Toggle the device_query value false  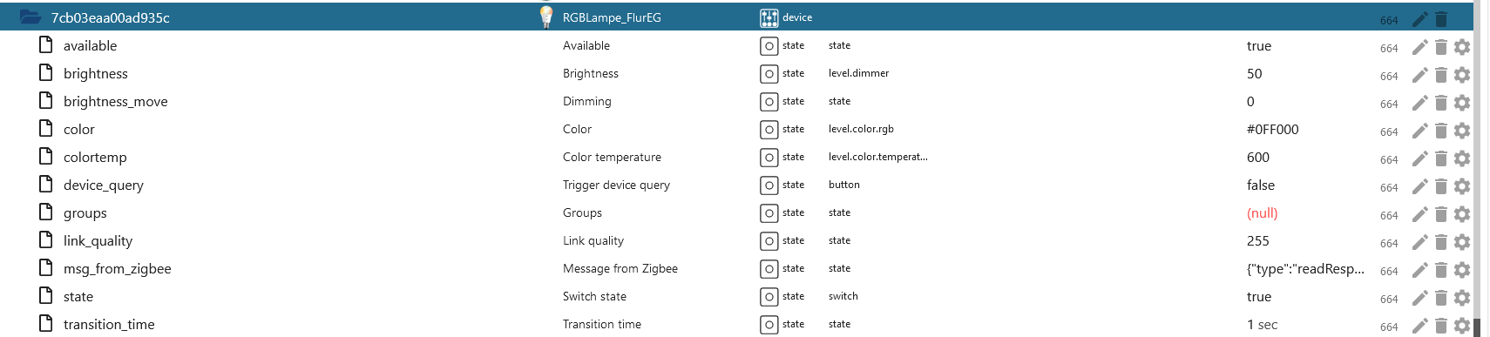click(1260, 185)
